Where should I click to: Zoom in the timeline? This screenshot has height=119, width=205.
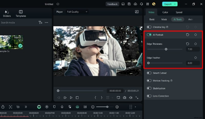(x=117, y=107)
